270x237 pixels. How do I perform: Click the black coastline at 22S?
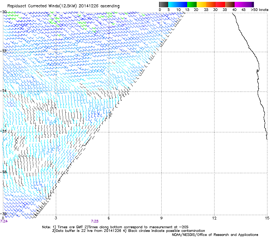[x=253, y=52]
